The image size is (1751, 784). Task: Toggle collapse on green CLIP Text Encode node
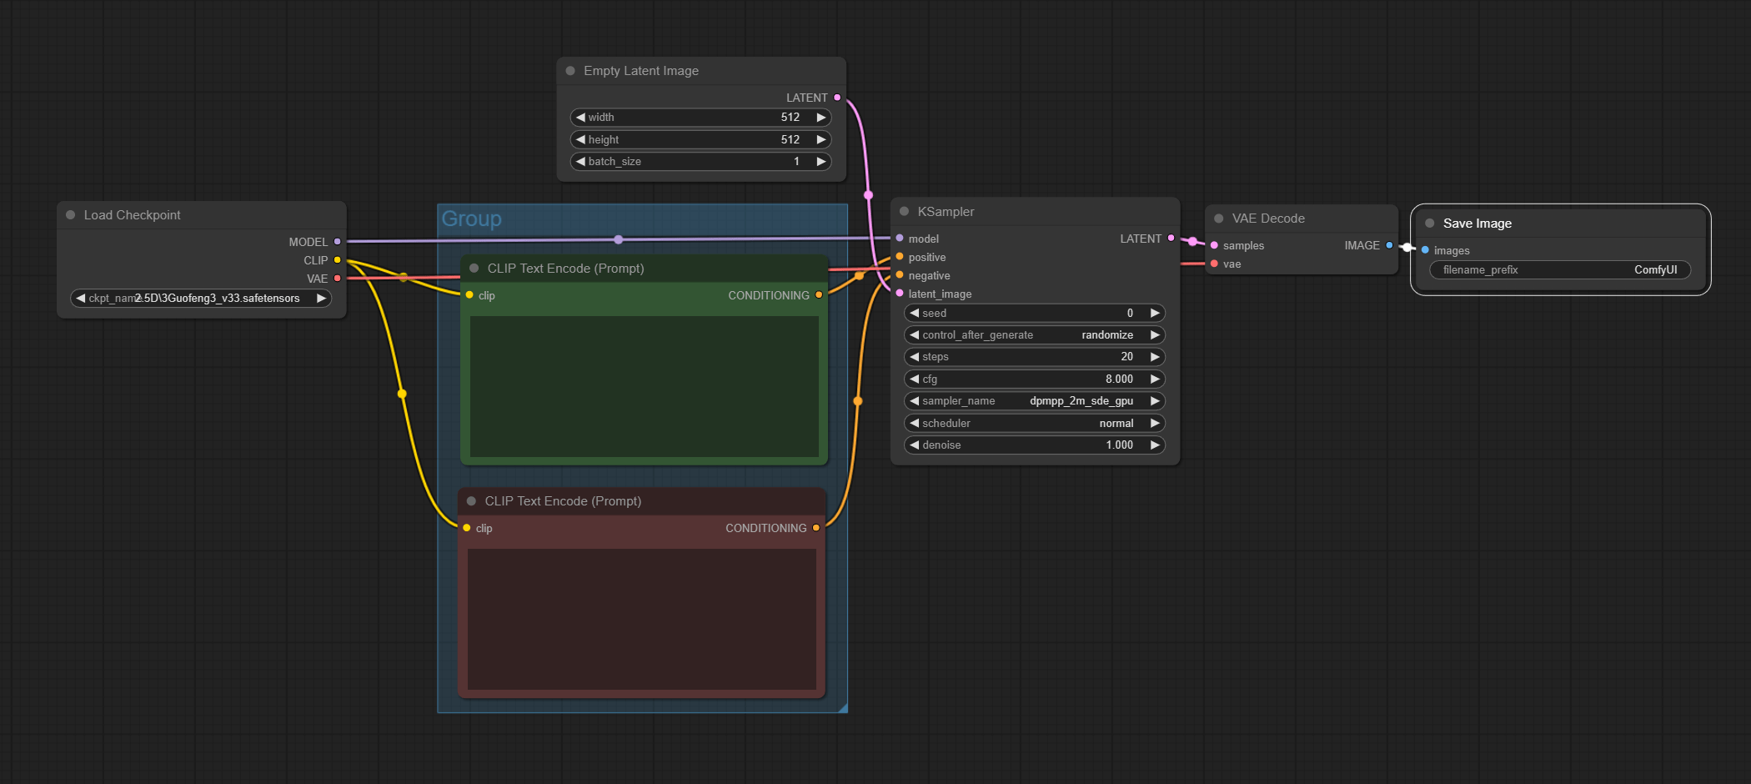(x=474, y=268)
